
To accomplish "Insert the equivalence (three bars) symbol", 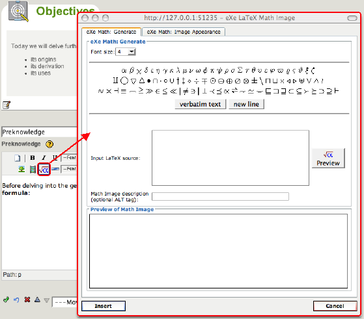I will coord(124,91).
